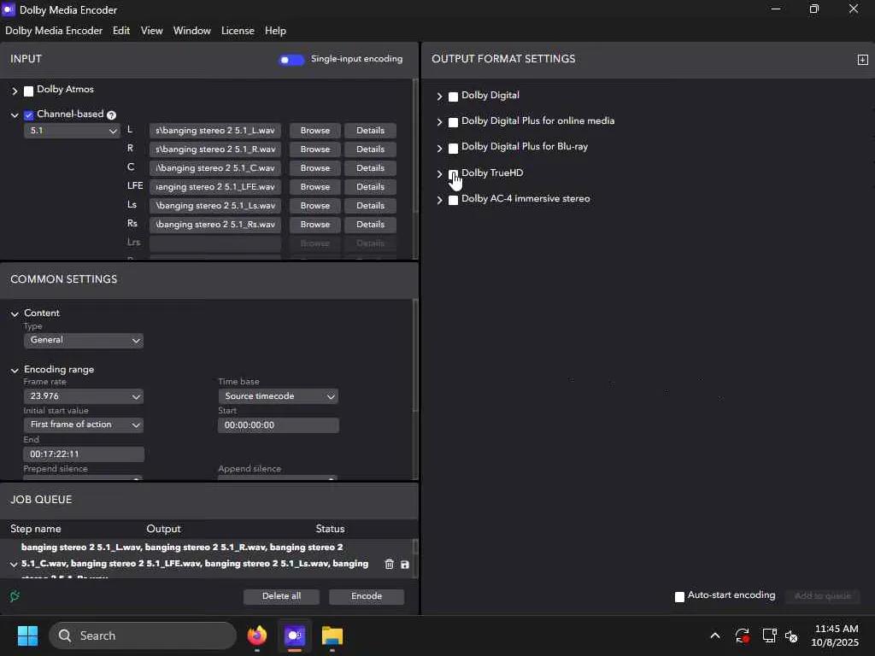Show Details for the C channel
Viewport: 875px width, 656px height.
point(370,168)
